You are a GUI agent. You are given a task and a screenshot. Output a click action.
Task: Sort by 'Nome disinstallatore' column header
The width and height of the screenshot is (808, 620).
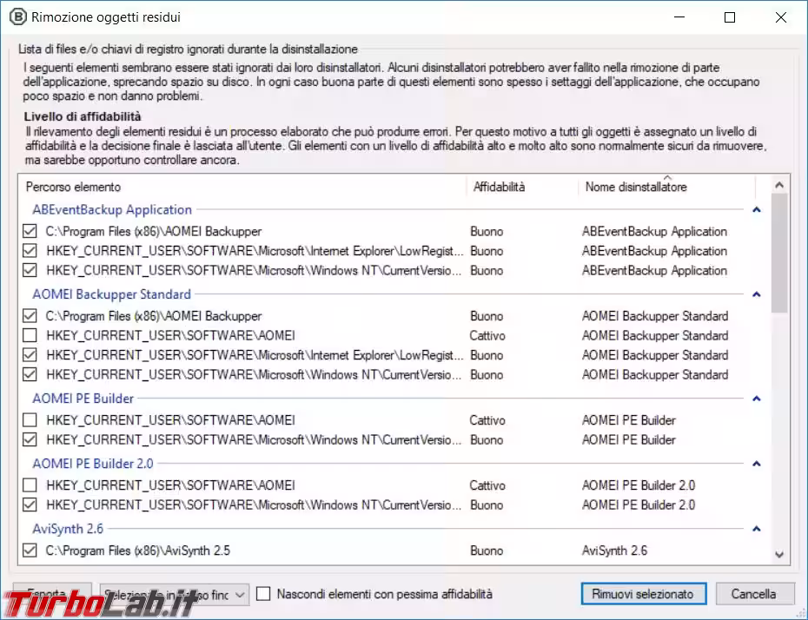665,187
